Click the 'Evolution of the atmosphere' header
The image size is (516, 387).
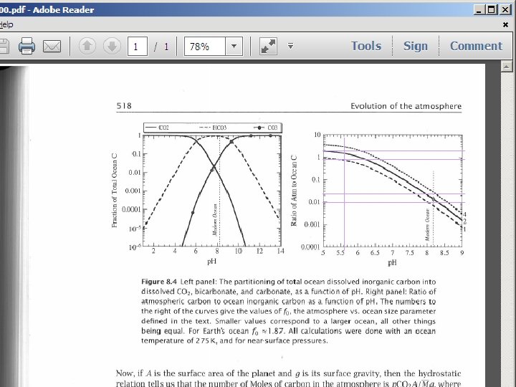[406, 106]
